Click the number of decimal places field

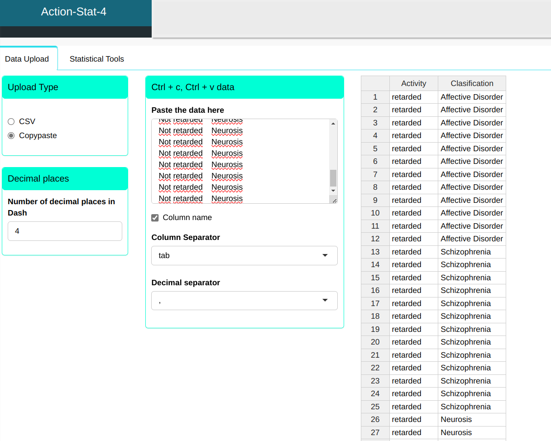(x=65, y=231)
